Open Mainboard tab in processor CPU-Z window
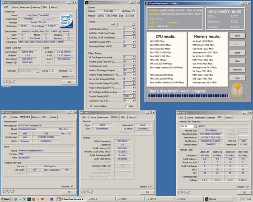The image size is (253, 202). coord(25,7)
